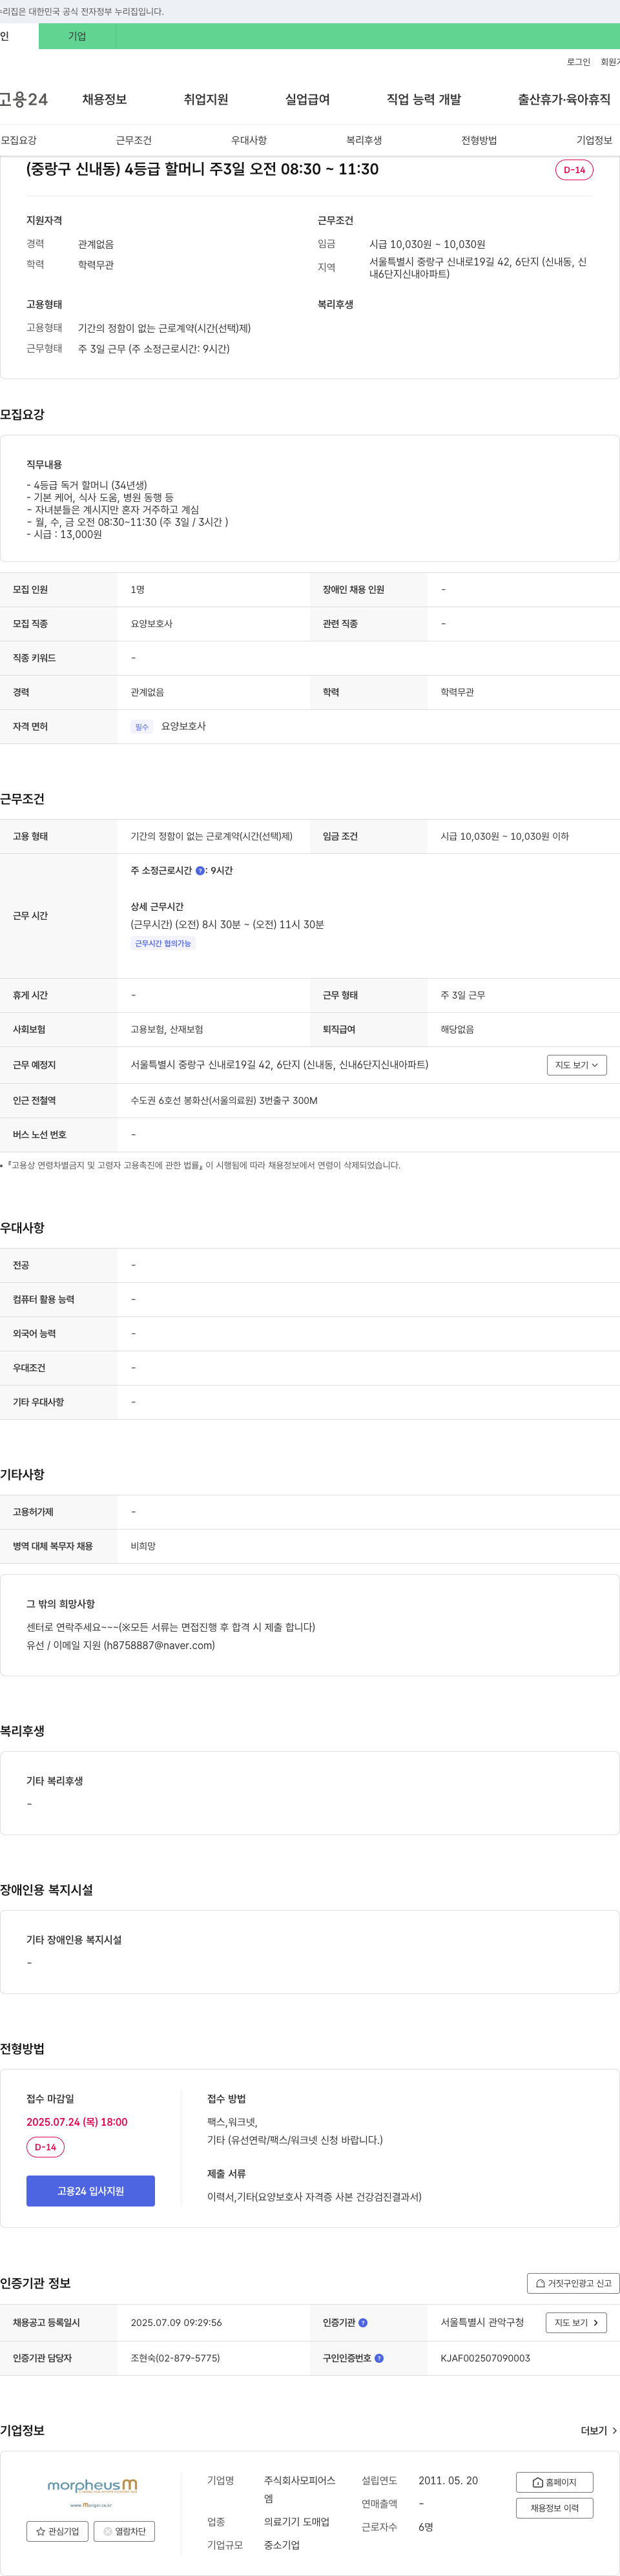Image resolution: width=620 pixels, height=2576 pixels.
Task: Report fake ad via 거짓구인광고 신고
Action: coord(573,2283)
